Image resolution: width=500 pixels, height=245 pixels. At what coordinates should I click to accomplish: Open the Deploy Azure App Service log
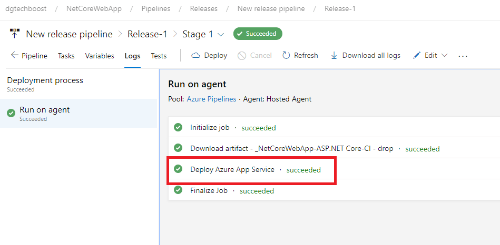[x=232, y=169]
